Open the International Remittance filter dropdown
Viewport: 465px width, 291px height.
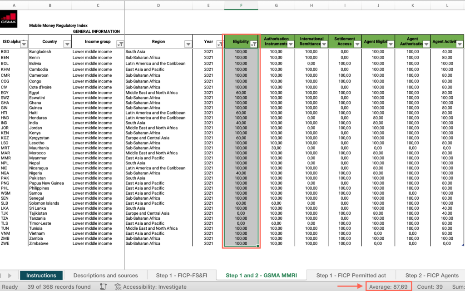coord(324,44)
